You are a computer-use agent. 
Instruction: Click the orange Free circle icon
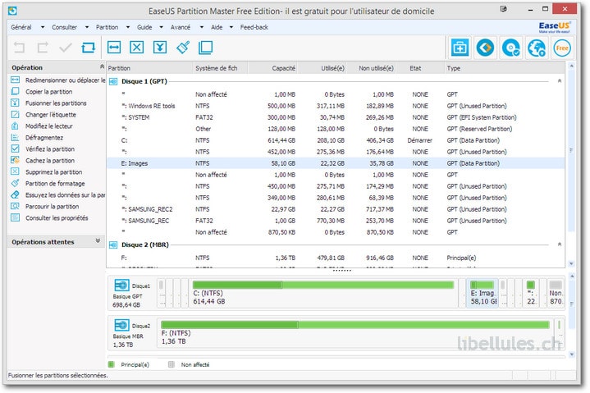pyautogui.click(x=562, y=48)
